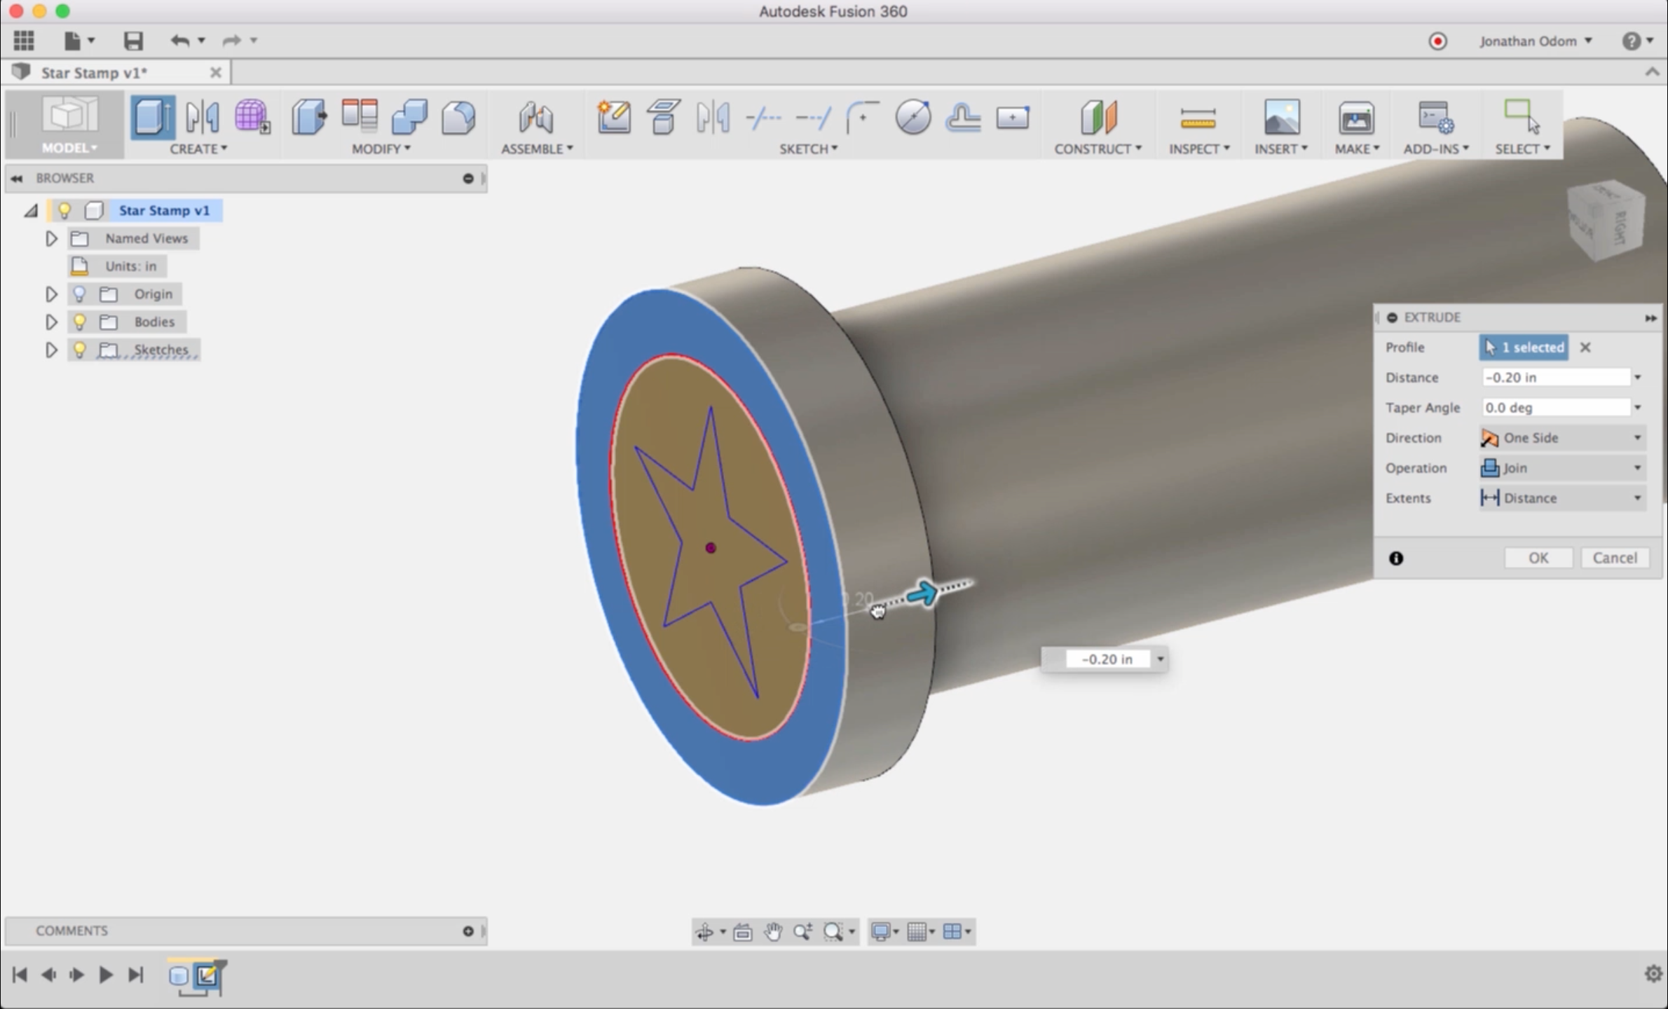Open the SKETCH menu

[808, 149]
